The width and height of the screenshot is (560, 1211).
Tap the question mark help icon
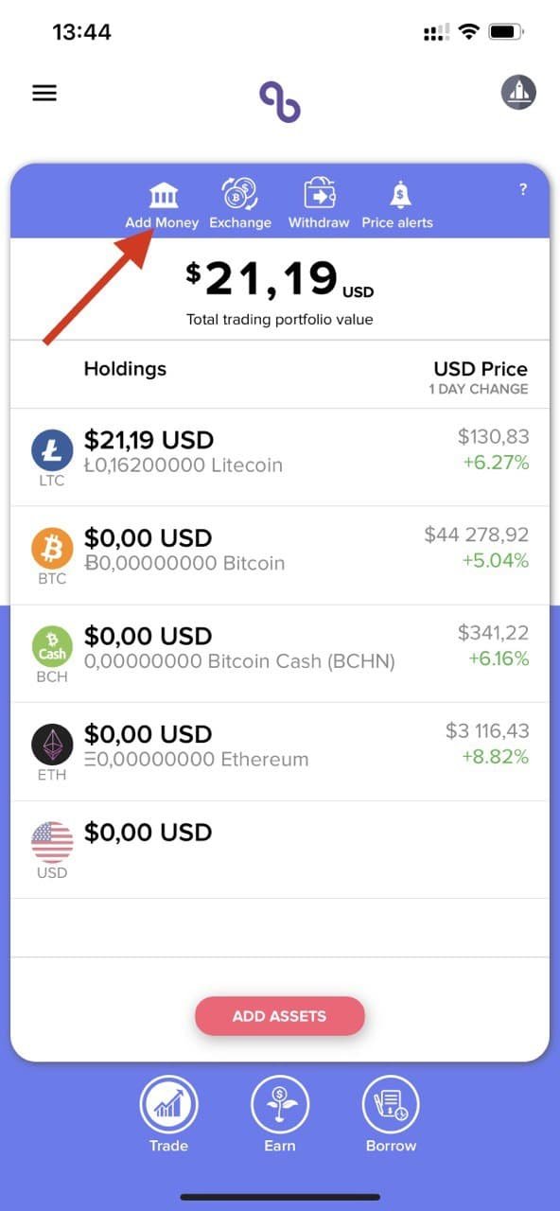coord(523,189)
